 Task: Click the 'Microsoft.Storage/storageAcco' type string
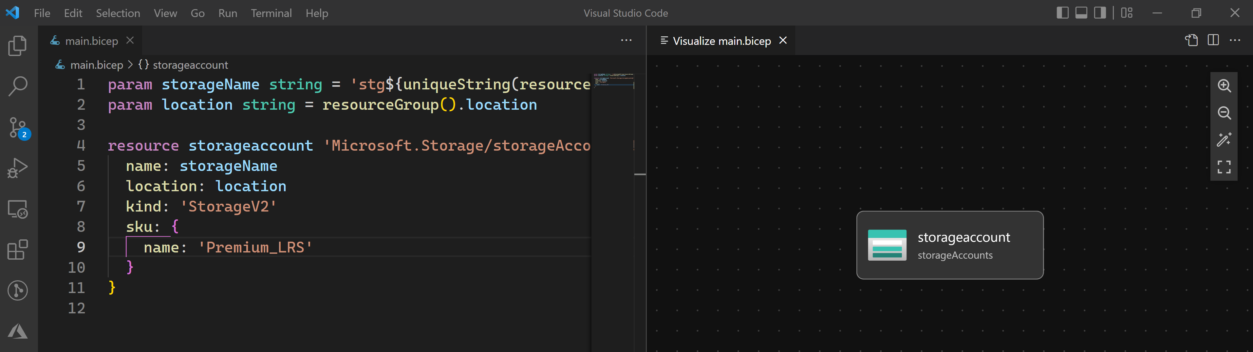pyautogui.click(x=457, y=145)
